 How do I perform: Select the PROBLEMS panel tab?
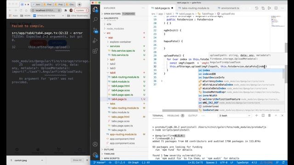pos(175,115)
